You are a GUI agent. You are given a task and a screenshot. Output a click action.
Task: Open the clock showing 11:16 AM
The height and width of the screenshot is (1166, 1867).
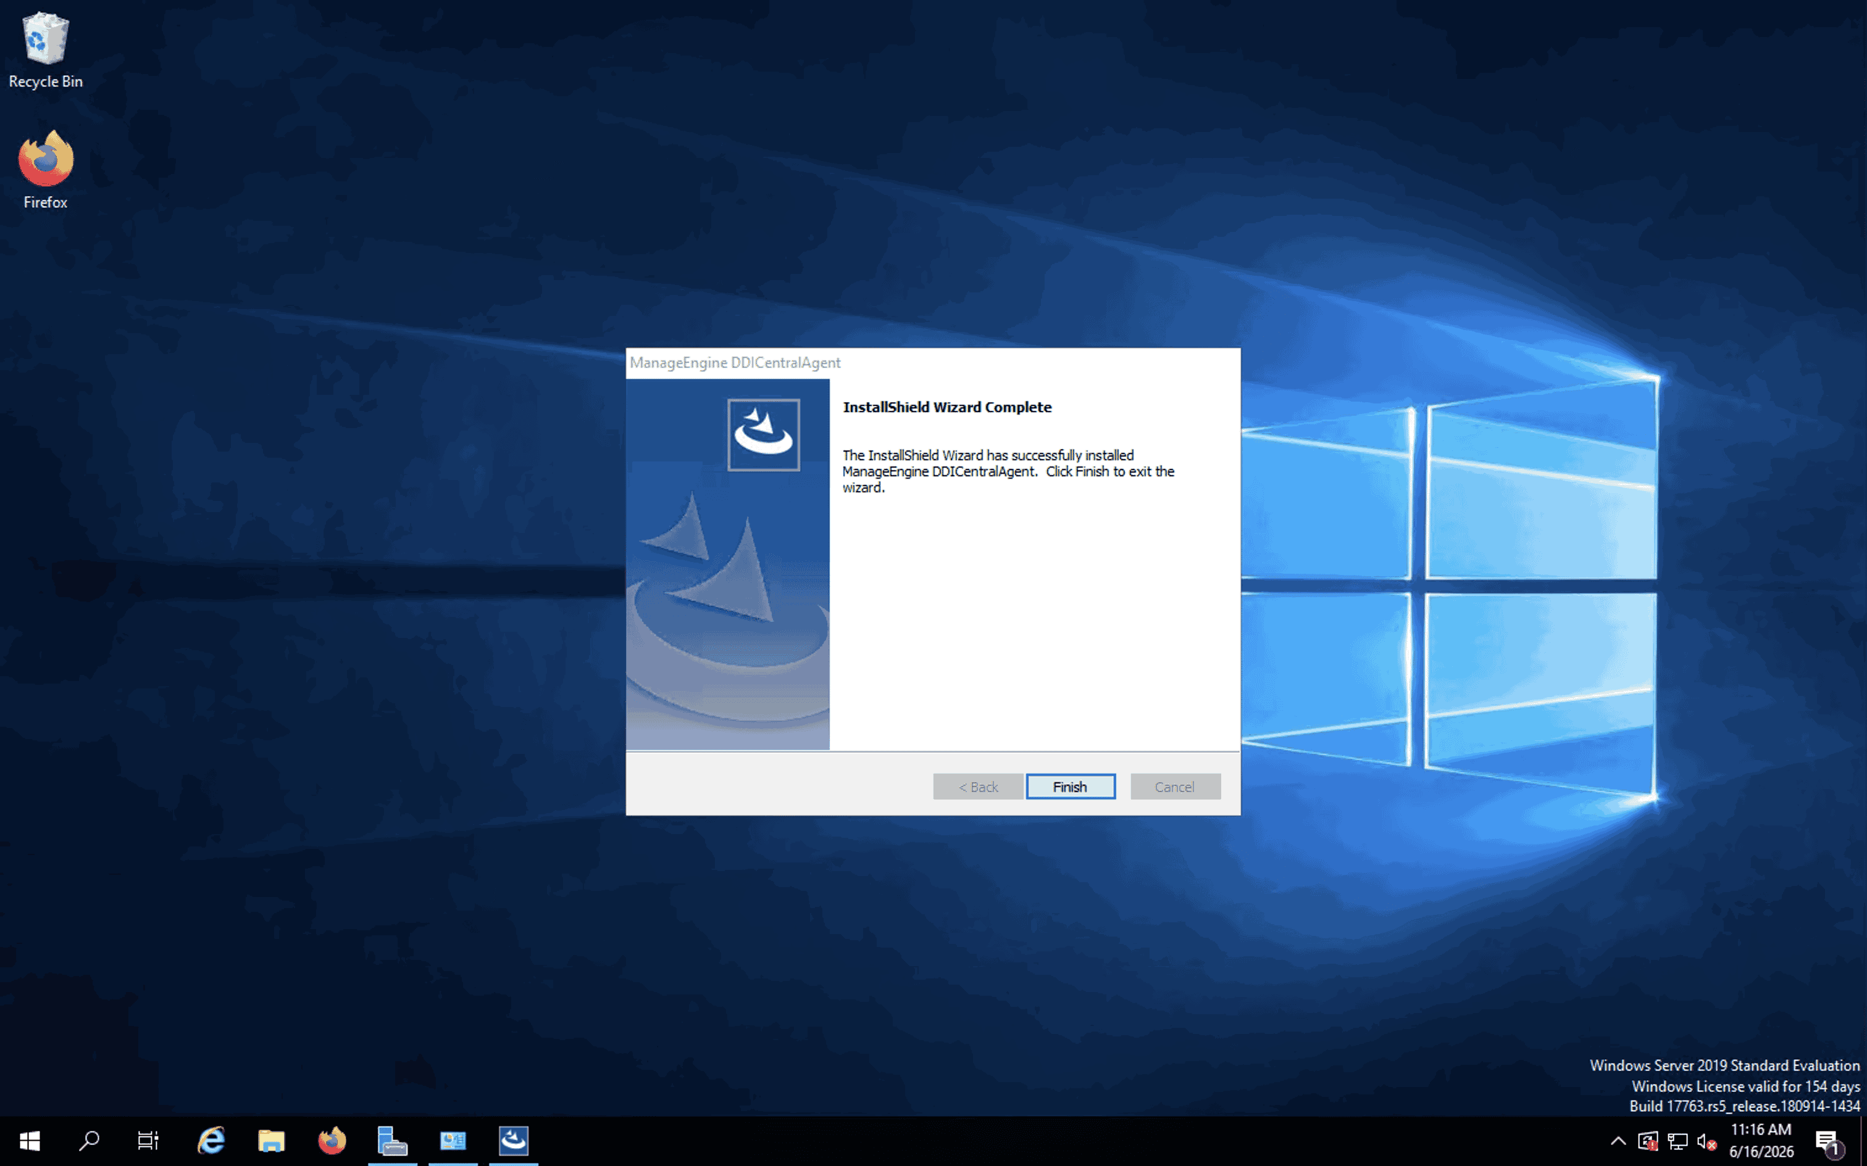point(1761,1141)
